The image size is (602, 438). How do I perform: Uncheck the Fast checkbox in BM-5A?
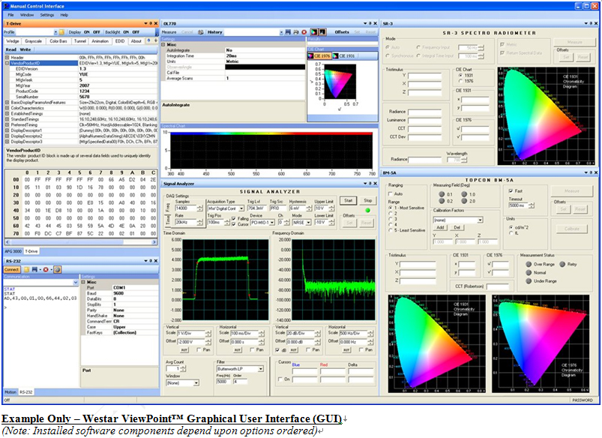[511, 191]
